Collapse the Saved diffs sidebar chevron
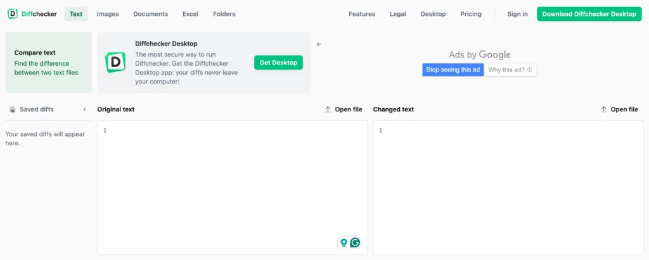This screenshot has width=649, height=260. (x=84, y=109)
